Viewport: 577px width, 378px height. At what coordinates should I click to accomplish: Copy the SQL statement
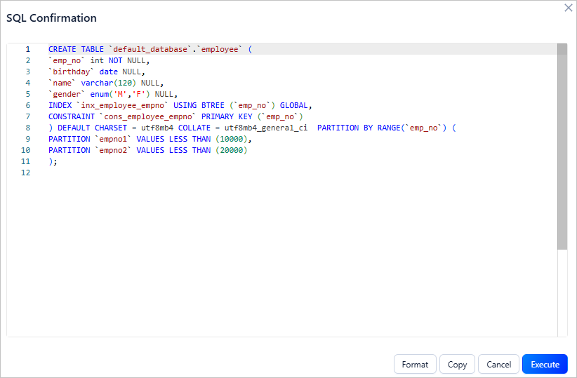(457, 364)
